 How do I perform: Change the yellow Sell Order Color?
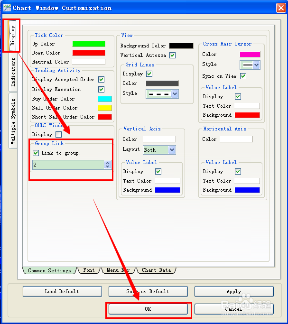click(105, 108)
